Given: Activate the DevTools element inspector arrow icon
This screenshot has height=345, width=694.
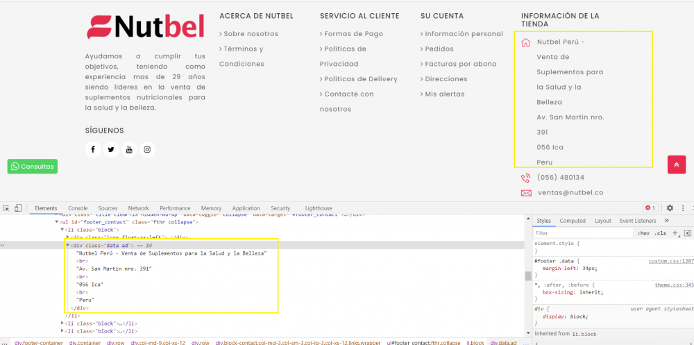Looking at the screenshot, I should [6, 208].
